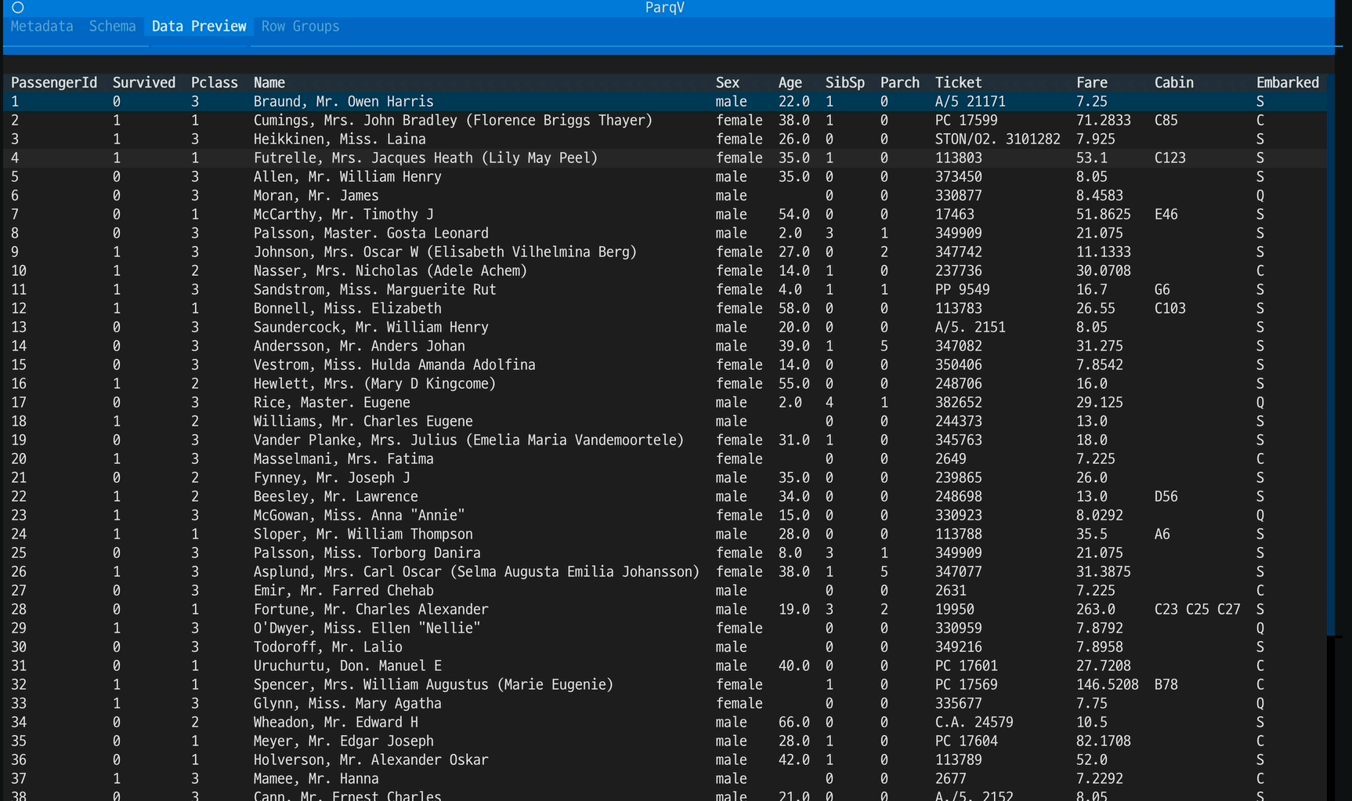Click the Age column header
The width and height of the screenshot is (1352, 801).
pyautogui.click(x=790, y=82)
